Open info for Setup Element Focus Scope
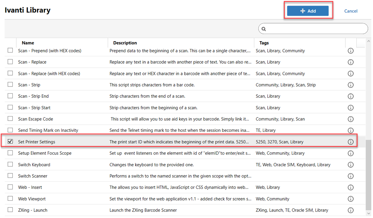The height and width of the screenshot is (218, 373). [x=350, y=153]
